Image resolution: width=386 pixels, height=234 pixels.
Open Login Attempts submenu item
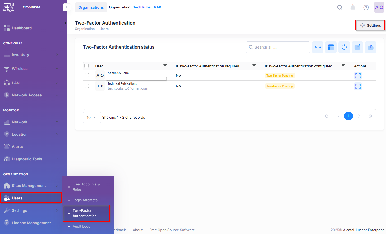(85, 200)
